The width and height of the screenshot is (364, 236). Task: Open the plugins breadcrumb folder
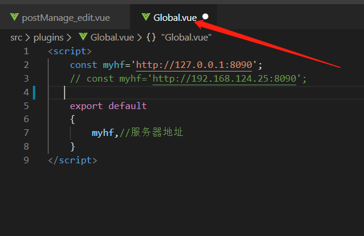48,38
